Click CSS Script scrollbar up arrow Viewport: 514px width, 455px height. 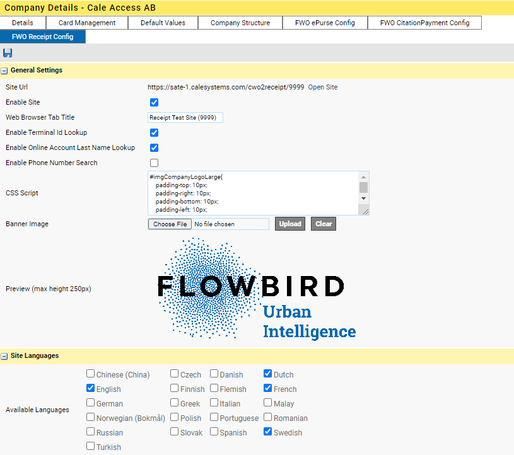click(363, 177)
